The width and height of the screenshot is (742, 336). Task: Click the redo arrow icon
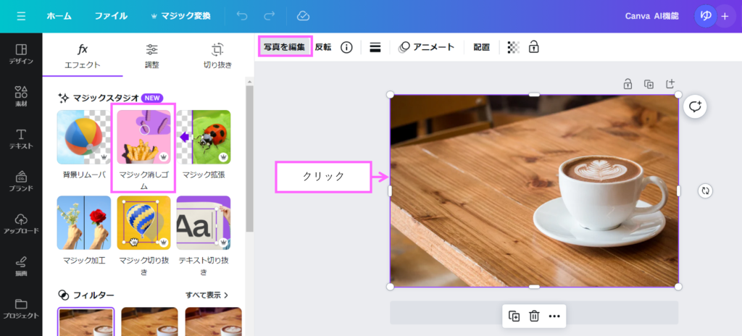click(x=270, y=16)
